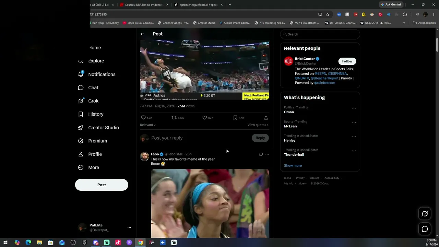Open the @BleacherReport mention link
Screen dimensions: 439x247
click(324, 78)
